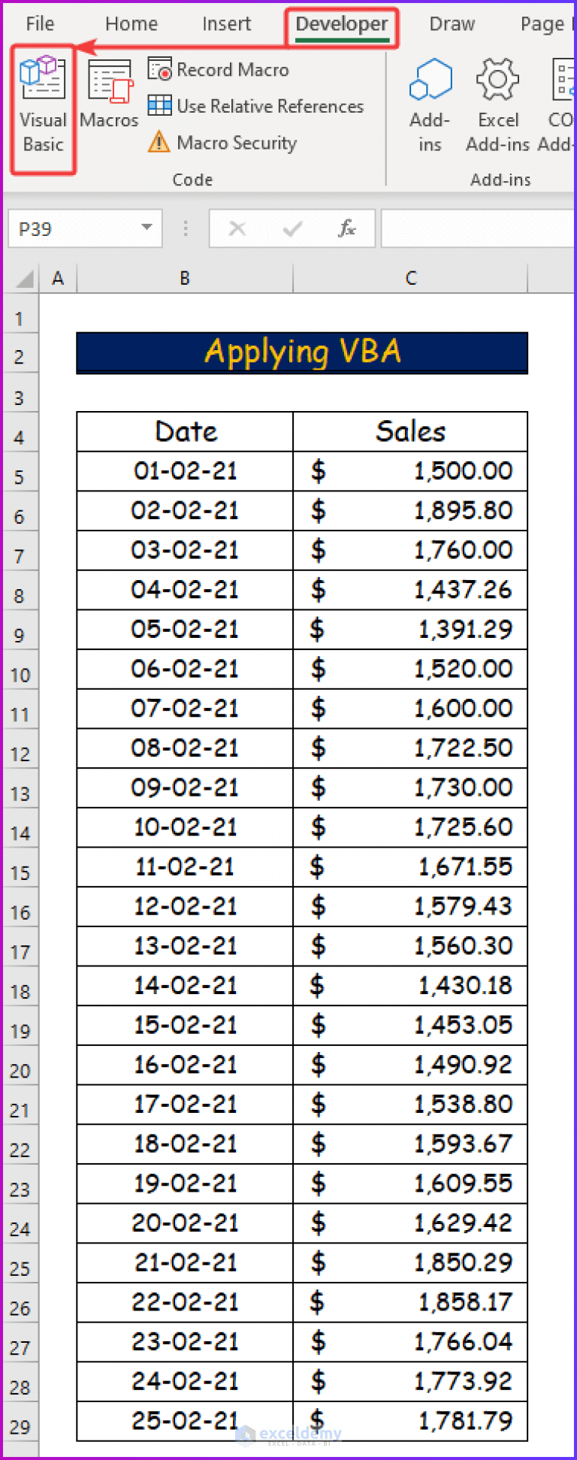This screenshot has height=1460, width=577.
Task: Open the Home ribbon tab
Action: click(131, 23)
